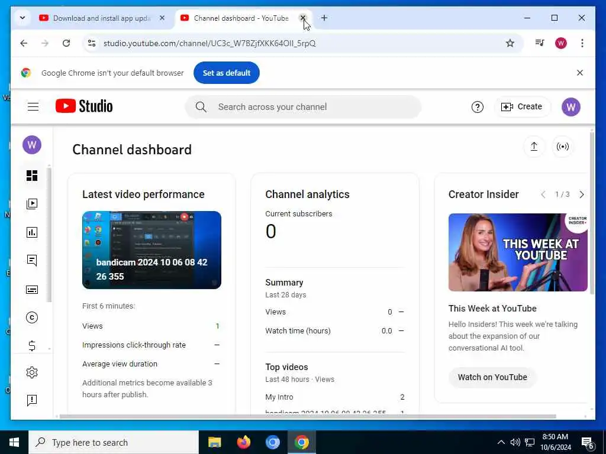Show next Creator Insider card

[x=581, y=194]
